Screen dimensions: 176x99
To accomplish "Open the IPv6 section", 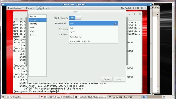I will (37, 31).
